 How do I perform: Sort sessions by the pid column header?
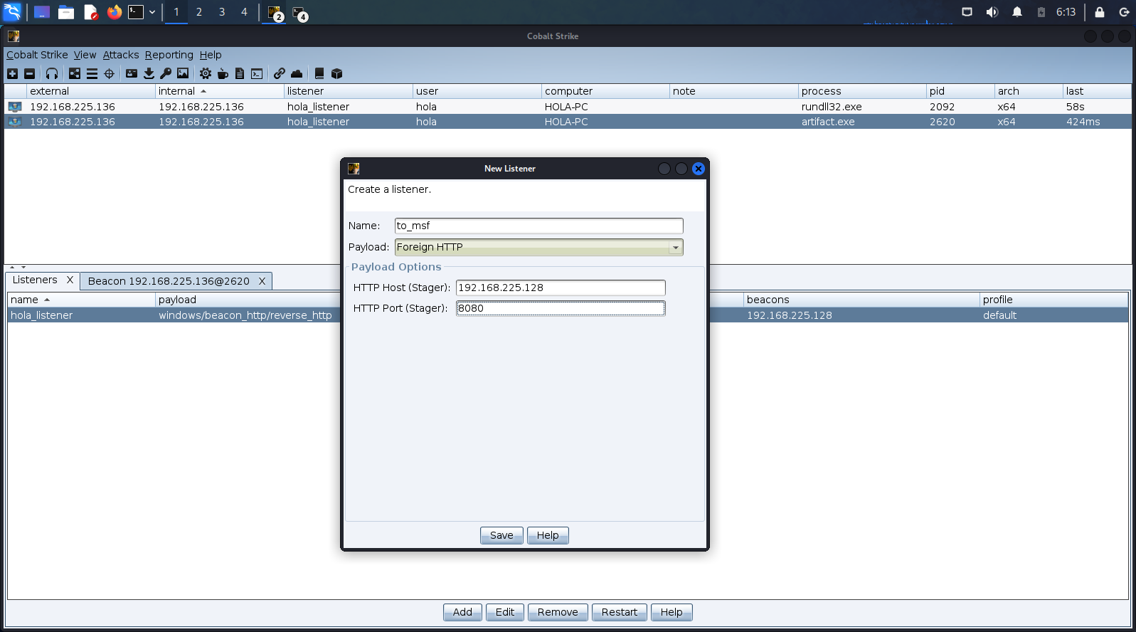960,91
